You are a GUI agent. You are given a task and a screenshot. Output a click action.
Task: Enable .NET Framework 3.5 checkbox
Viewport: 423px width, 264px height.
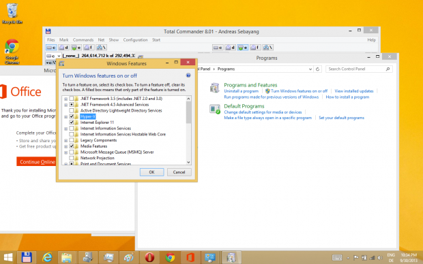(72, 99)
